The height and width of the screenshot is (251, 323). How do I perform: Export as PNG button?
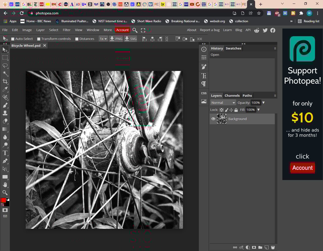click(116, 39)
